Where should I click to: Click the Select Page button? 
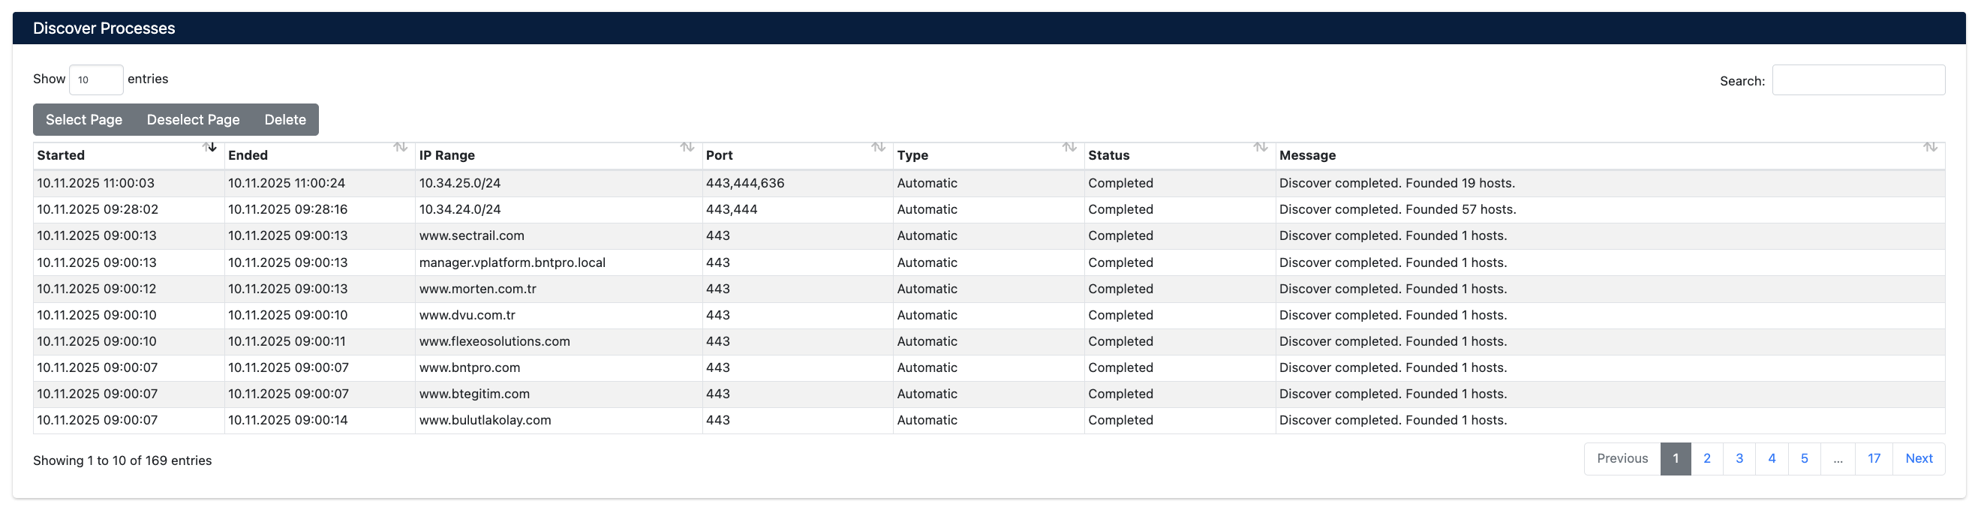click(84, 120)
